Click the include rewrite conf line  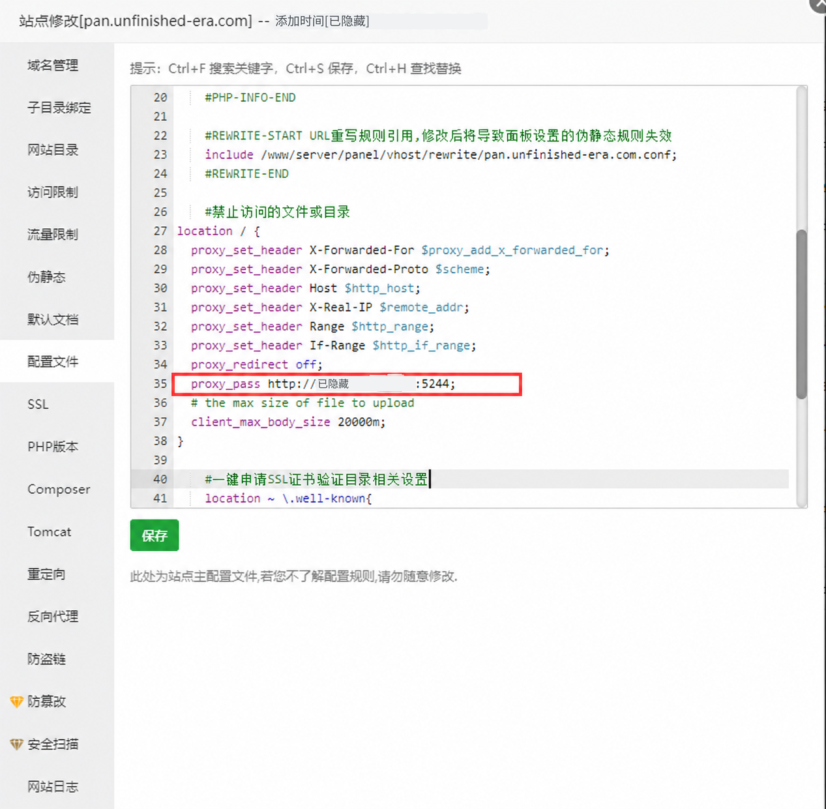[441, 154]
